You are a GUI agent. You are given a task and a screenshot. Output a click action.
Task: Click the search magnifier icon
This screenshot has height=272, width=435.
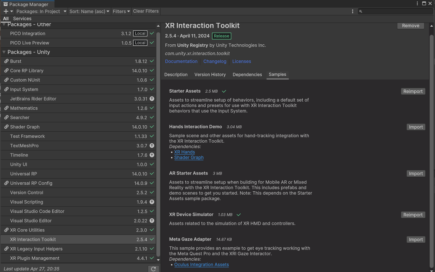click(361, 11)
